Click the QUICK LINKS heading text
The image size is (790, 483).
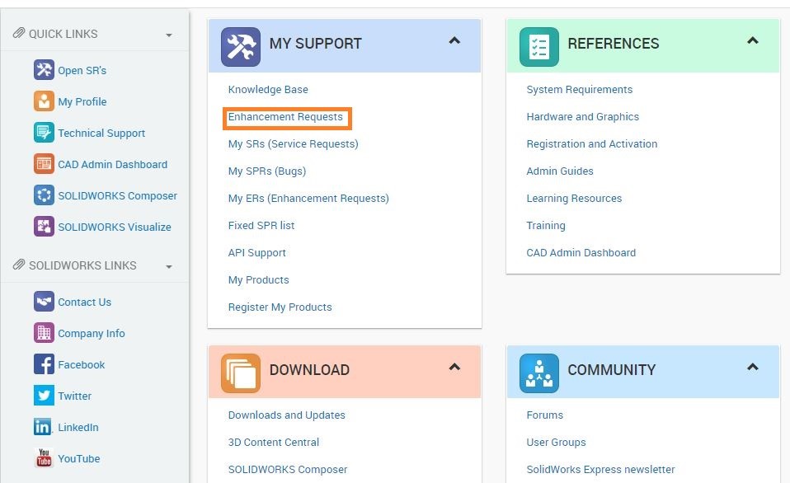pyautogui.click(x=63, y=34)
